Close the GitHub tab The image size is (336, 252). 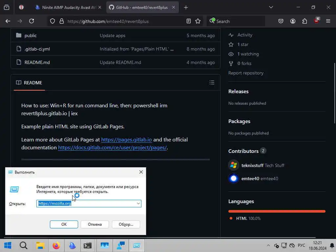[174, 7]
